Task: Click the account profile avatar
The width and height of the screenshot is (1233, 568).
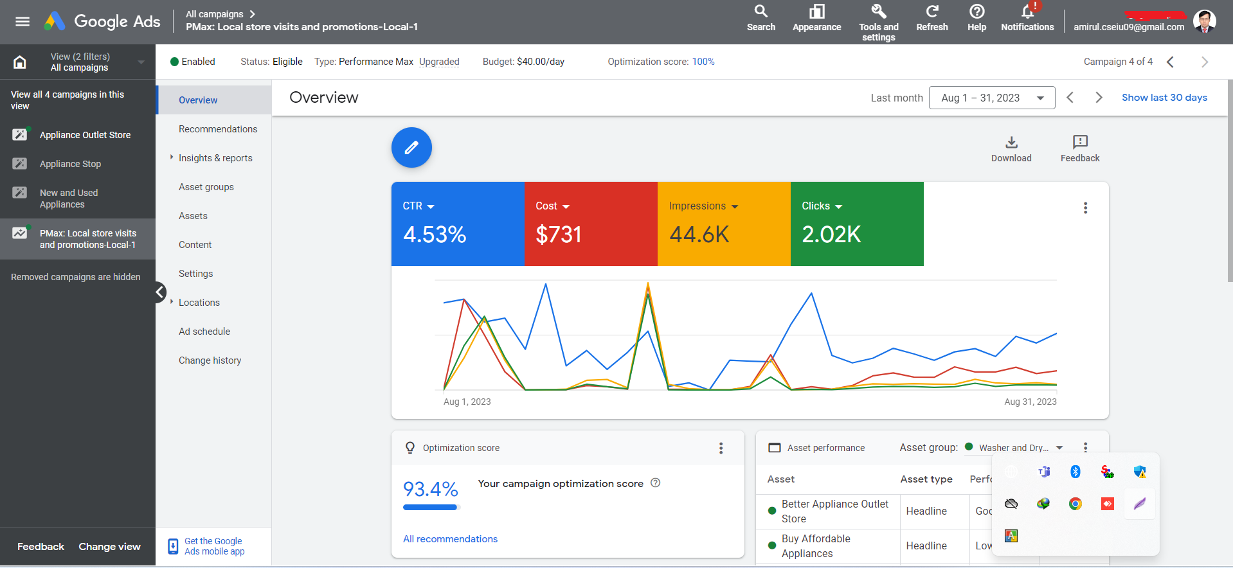Action: point(1204,21)
